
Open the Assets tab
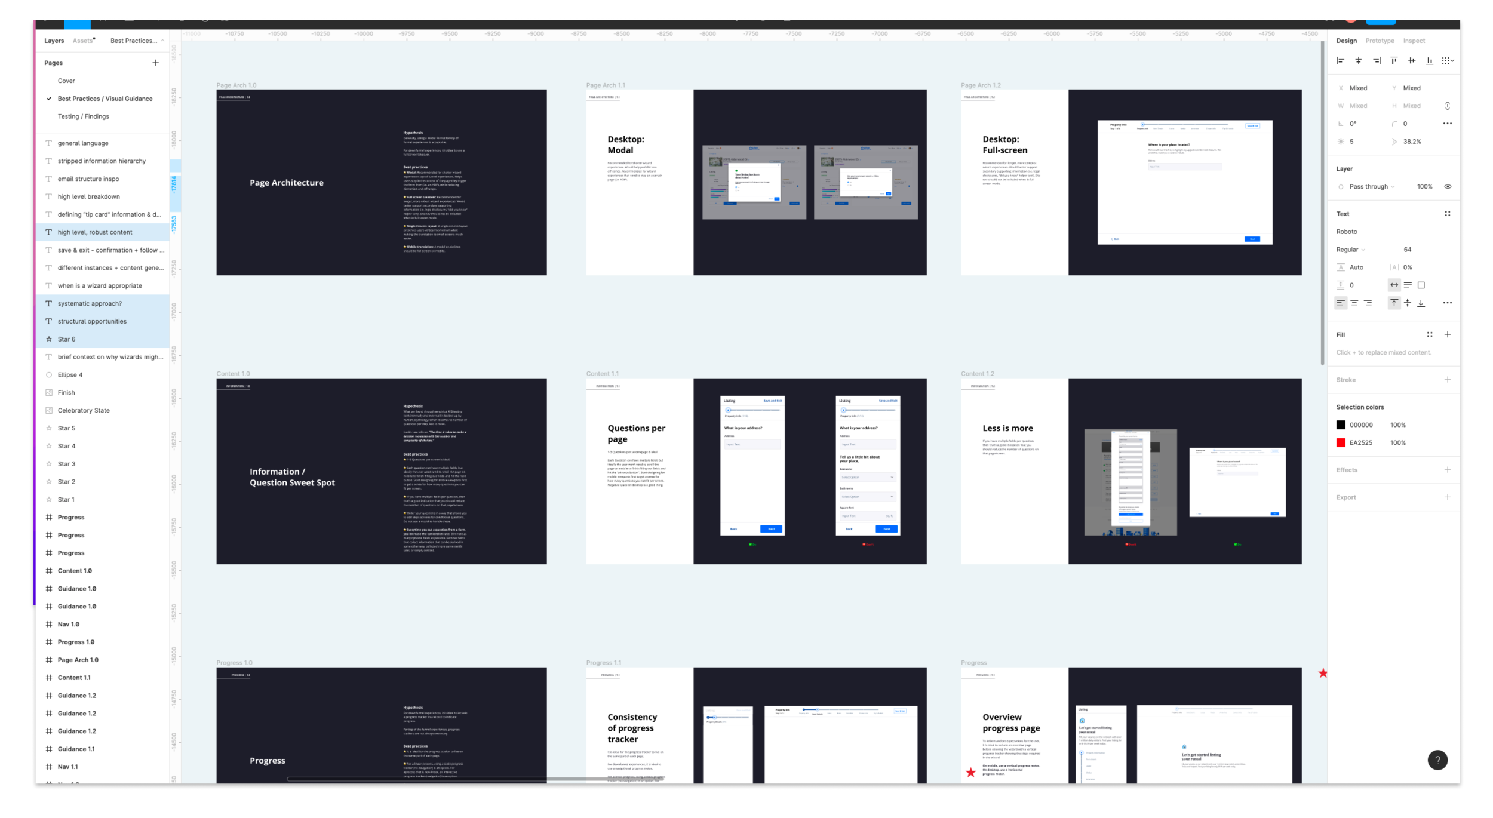pos(83,41)
